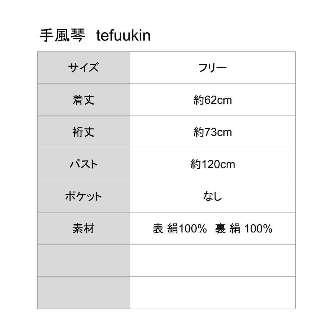333x333 pixels.
Task: Click the empty white cell below material value
Action: point(212,260)
